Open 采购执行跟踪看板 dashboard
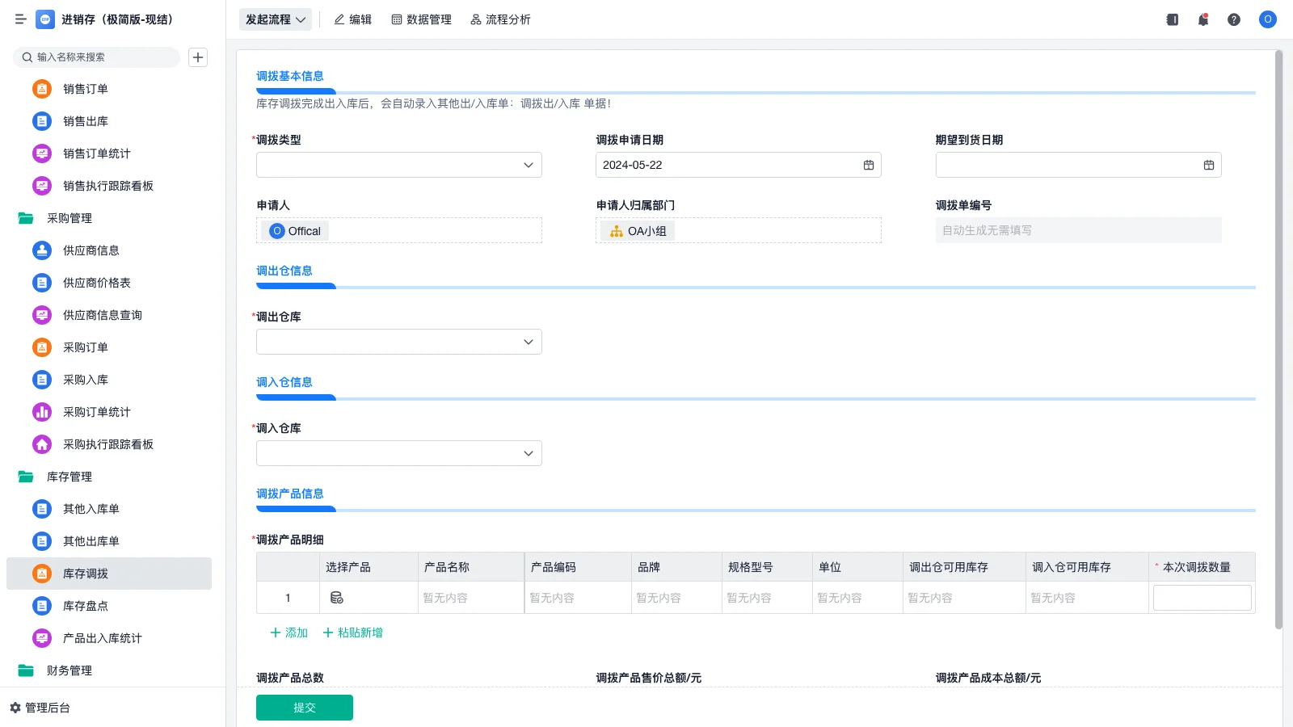Screen dimensions: 1293x727 point(109,444)
